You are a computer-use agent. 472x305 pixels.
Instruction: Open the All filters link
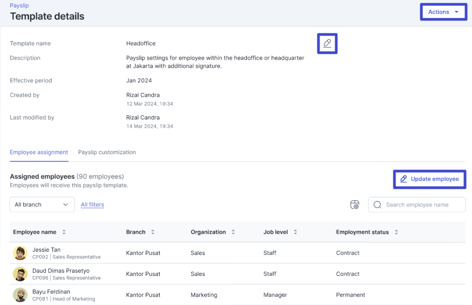point(92,204)
